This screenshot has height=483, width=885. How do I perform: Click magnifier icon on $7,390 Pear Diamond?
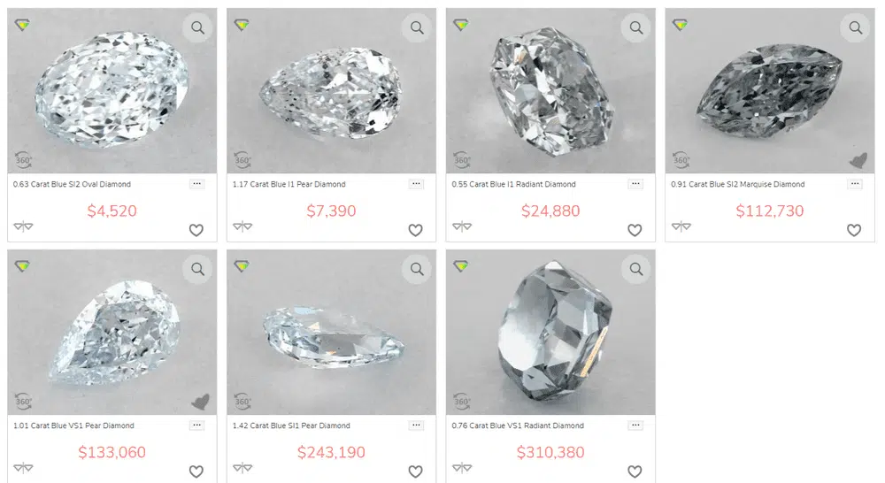pos(417,27)
